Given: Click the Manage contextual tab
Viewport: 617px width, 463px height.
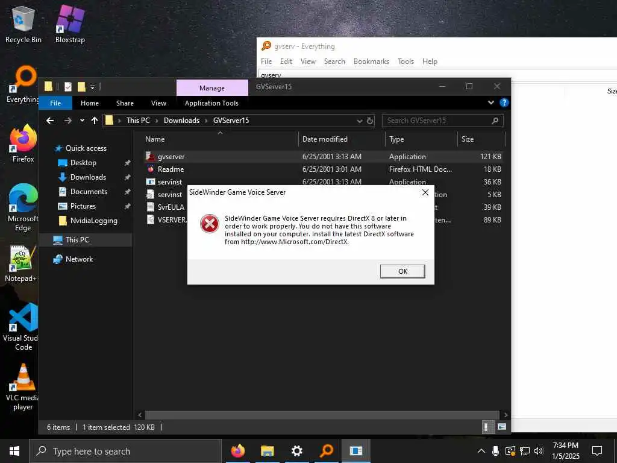Looking at the screenshot, I should pos(212,88).
